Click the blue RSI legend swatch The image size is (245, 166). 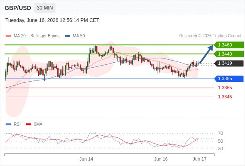pos(8,124)
